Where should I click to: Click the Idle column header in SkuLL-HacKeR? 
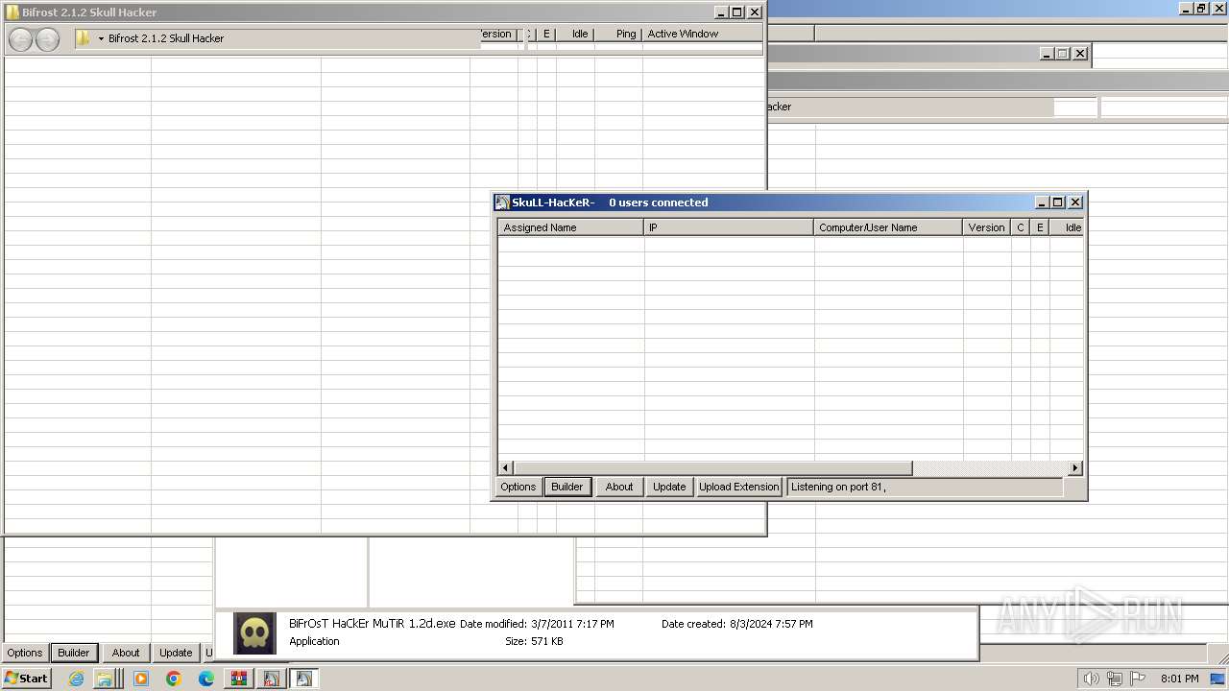click(x=1068, y=227)
